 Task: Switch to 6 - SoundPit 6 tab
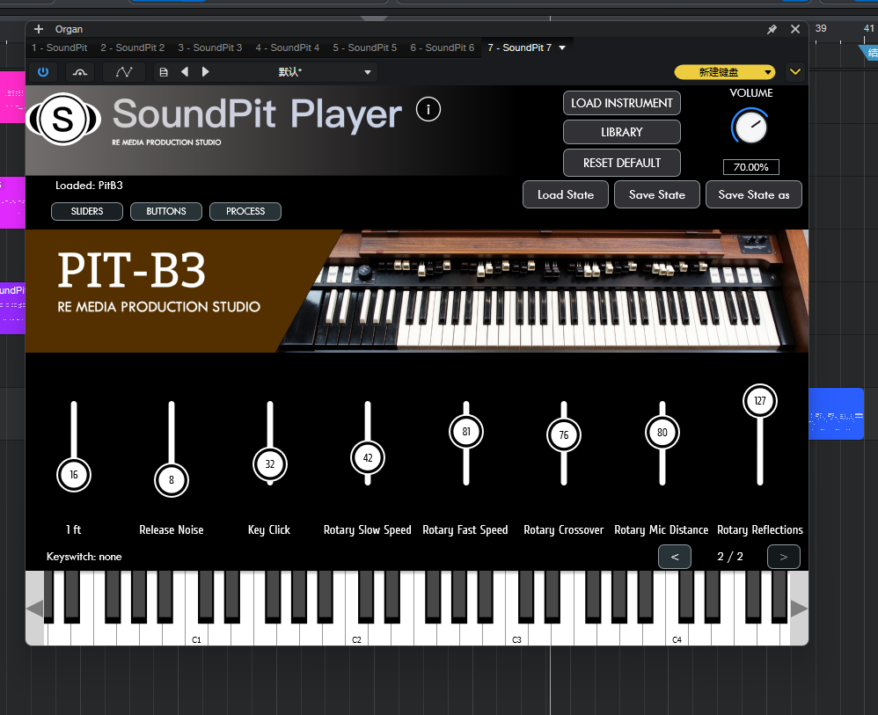442,47
